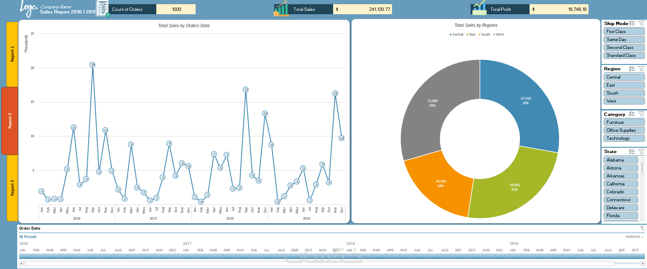647x269 pixels.
Task: Toggle multi-select on the Ship Mode slicer
Action: coord(632,23)
